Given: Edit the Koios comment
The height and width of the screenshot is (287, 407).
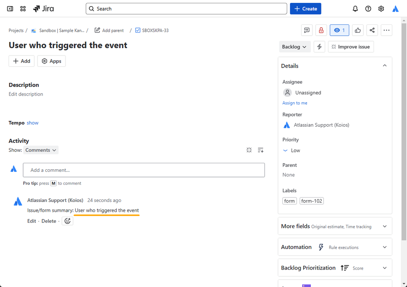Looking at the screenshot, I should pyautogui.click(x=32, y=221).
